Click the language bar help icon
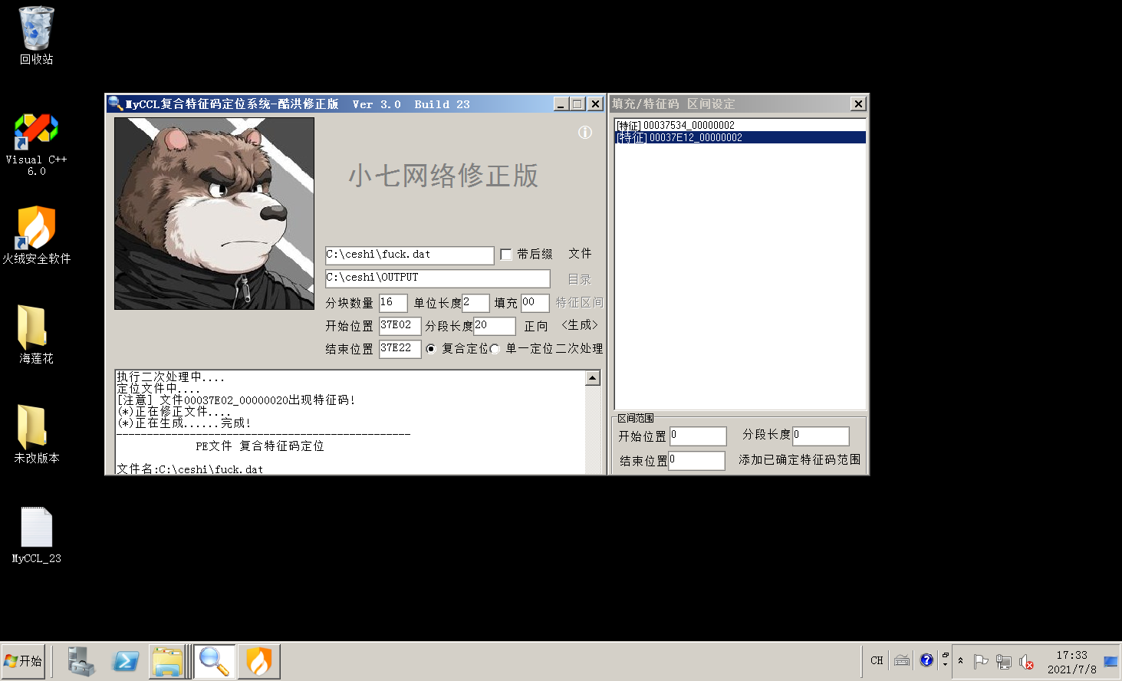 coord(926,660)
